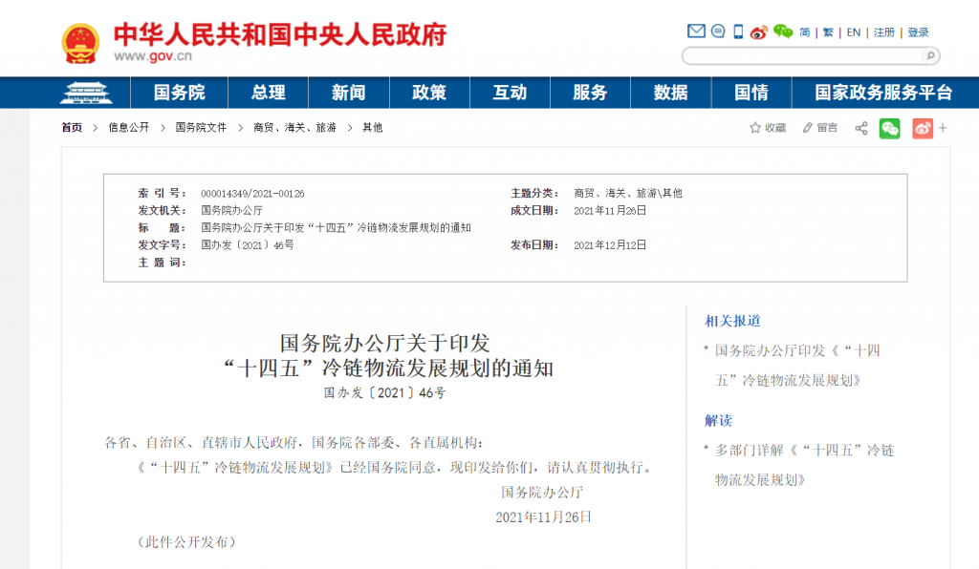Switch to the 新闻 navigation tab
The height and width of the screenshot is (569, 979).
click(x=349, y=93)
